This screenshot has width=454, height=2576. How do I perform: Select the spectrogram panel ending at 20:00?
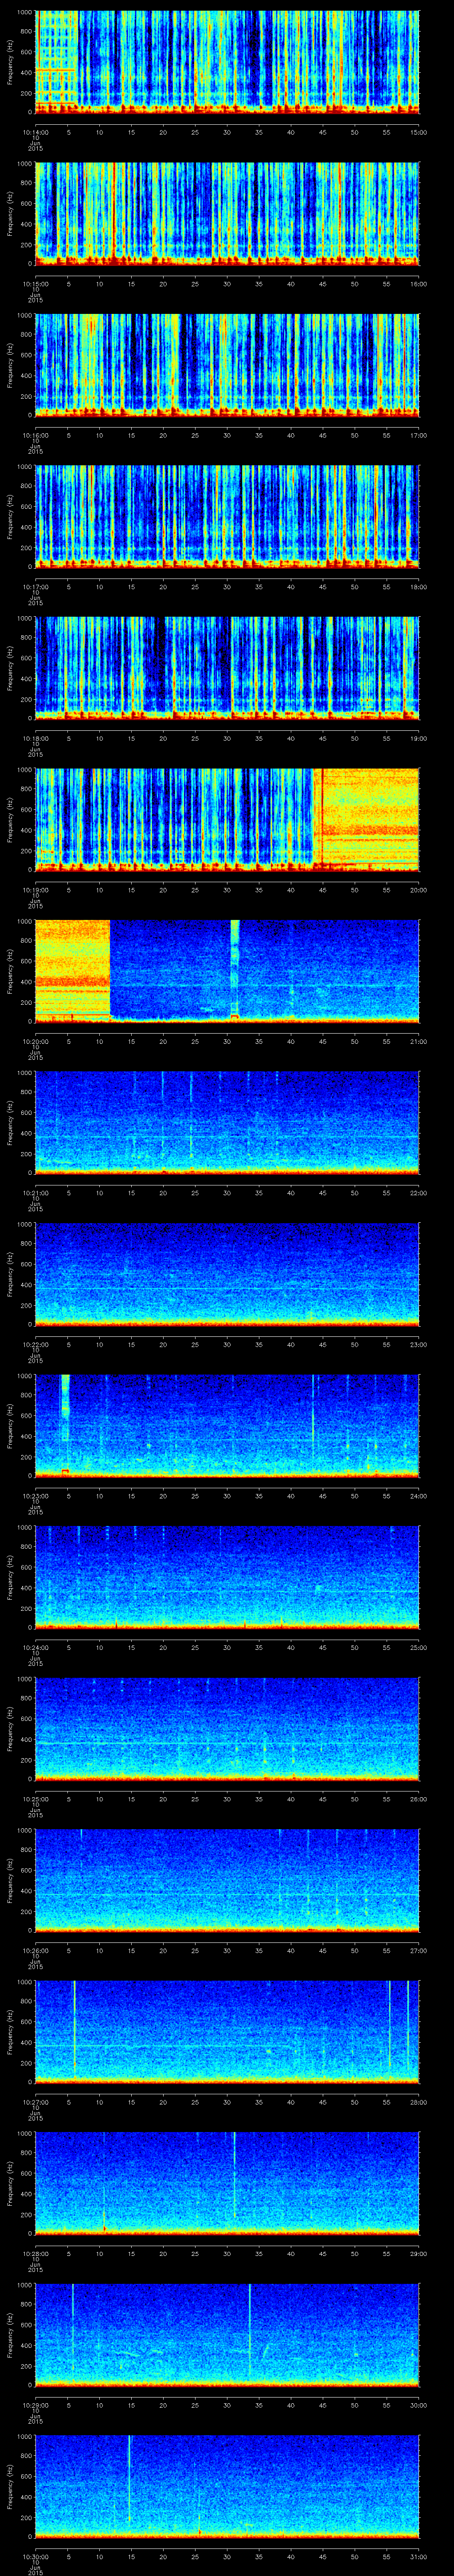tap(227, 820)
